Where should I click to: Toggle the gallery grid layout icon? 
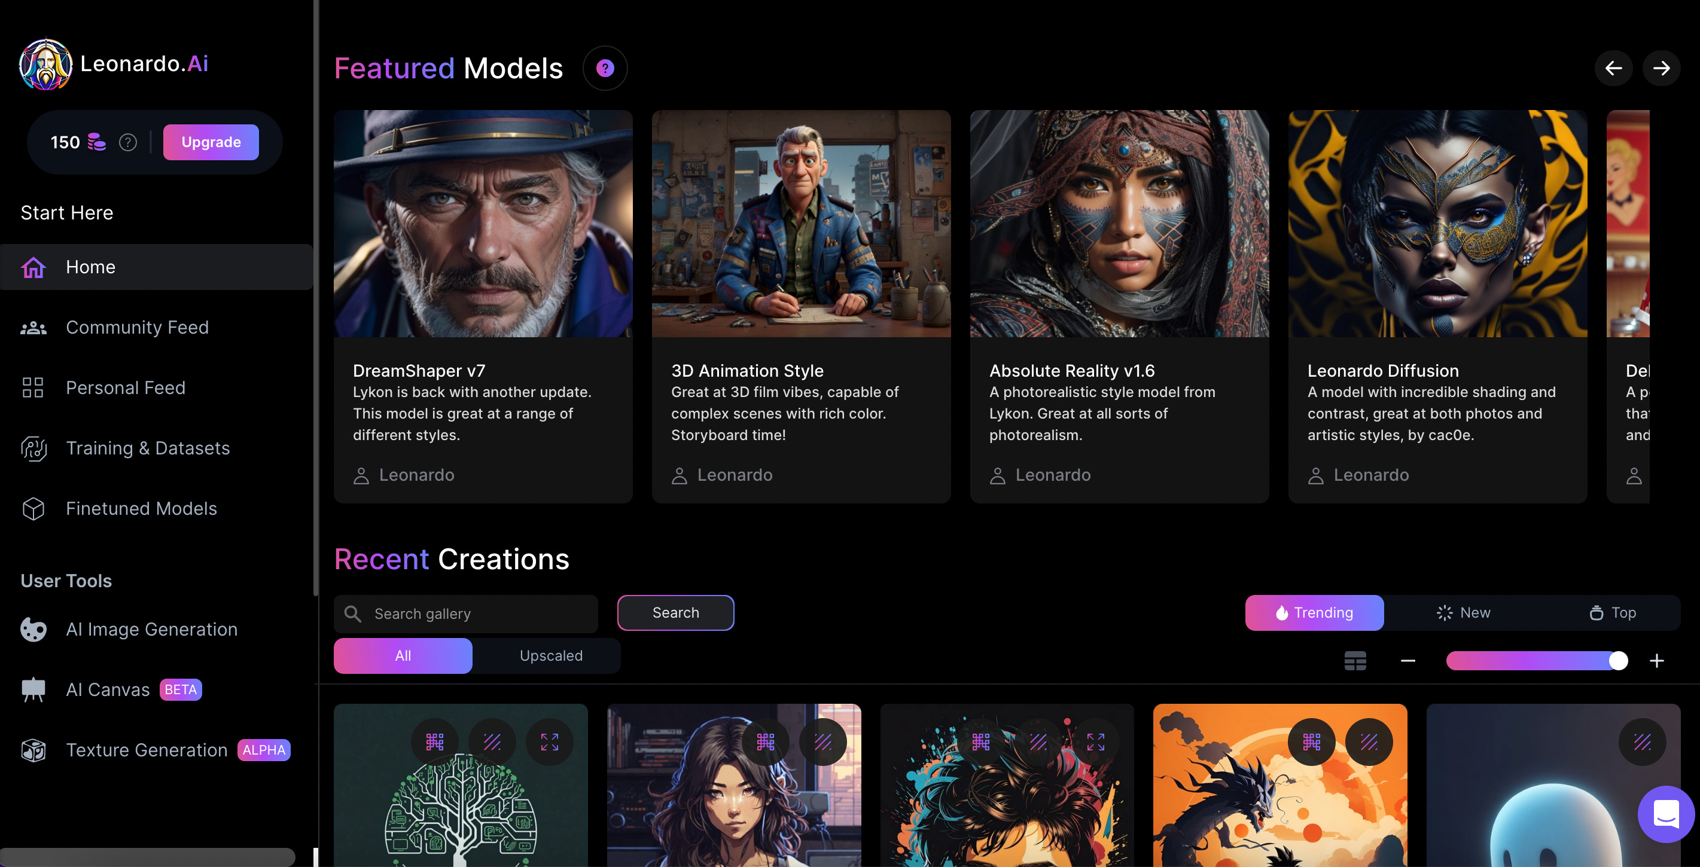(x=1355, y=661)
